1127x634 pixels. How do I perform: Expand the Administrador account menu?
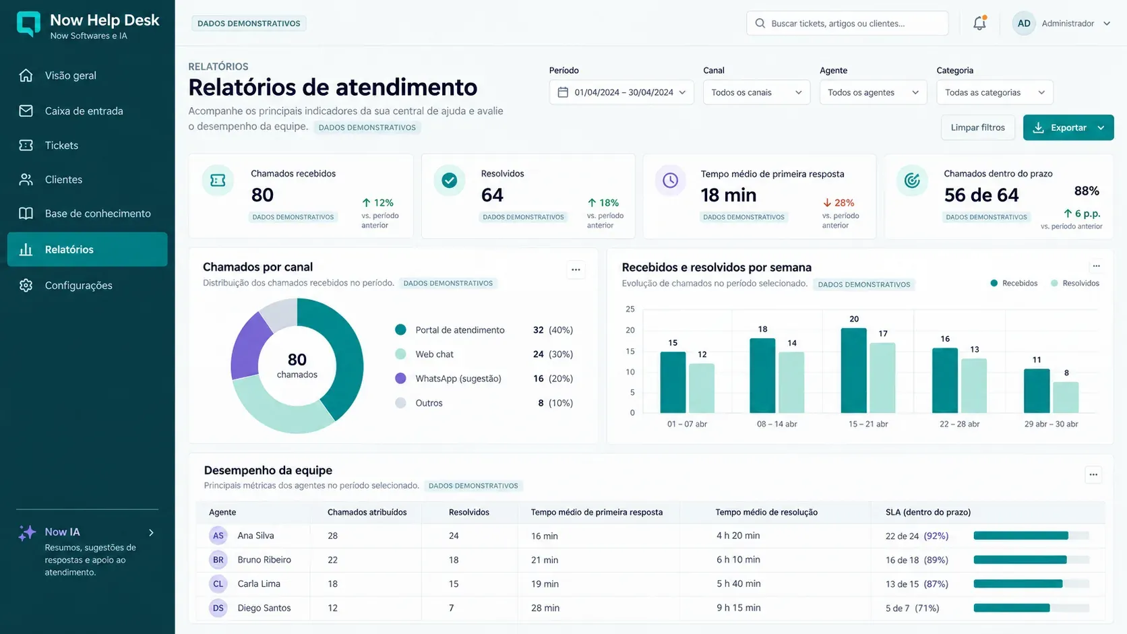coord(1107,24)
